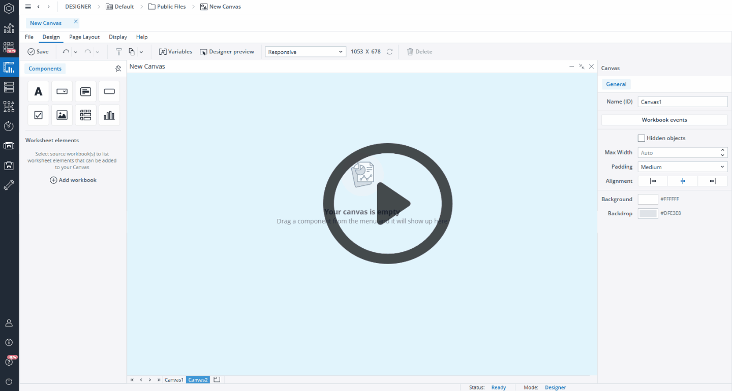
Task: Click the Format painter toolbar icon
Action: coord(119,52)
